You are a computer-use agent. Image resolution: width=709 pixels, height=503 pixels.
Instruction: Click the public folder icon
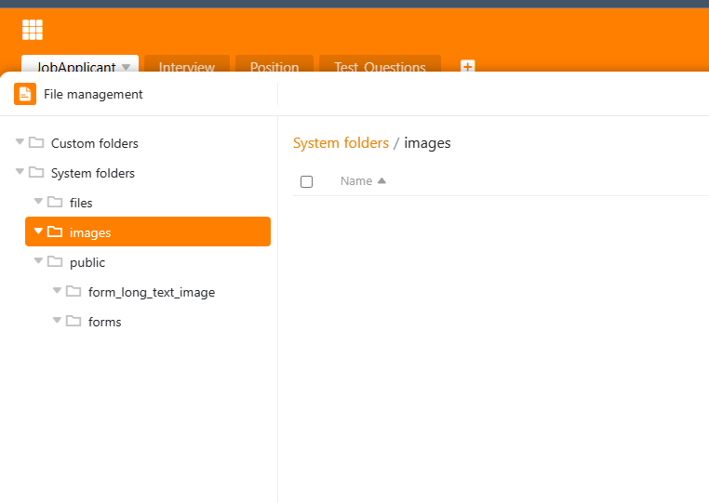[x=55, y=262]
